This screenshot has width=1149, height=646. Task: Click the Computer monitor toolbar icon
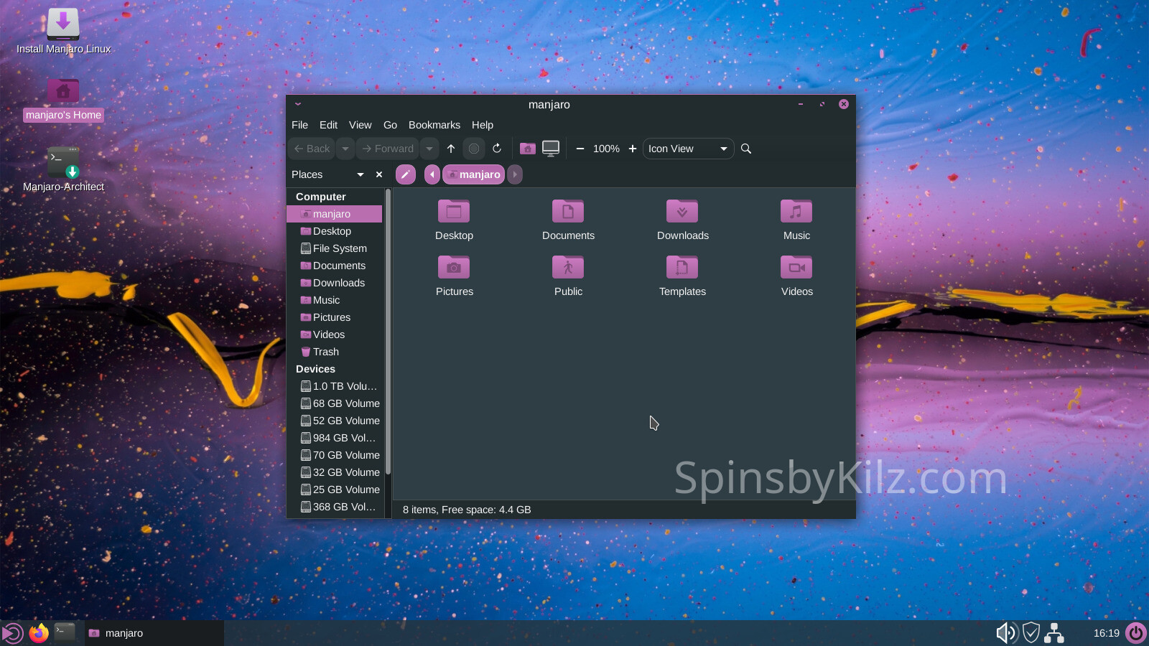[x=551, y=149]
